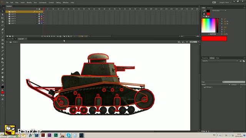This screenshot has height=138, width=246.
Task: Toggle Snap to Objects magnet in toolbar
Action: pos(2,99)
